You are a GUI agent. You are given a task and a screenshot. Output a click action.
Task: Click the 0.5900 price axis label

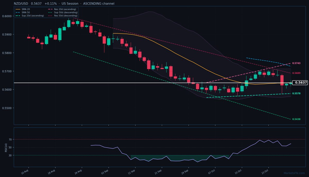pyautogui.click(x=7, y=34)
